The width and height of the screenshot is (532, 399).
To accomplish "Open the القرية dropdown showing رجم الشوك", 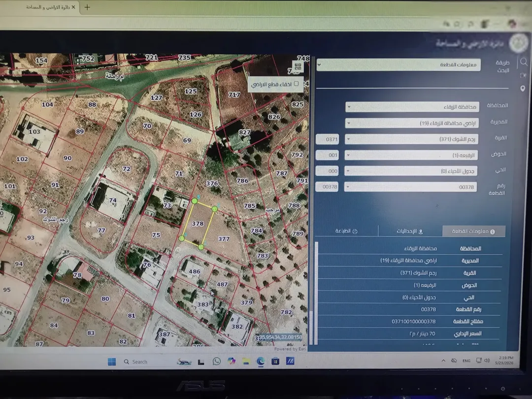I will (x=411, y=139).
